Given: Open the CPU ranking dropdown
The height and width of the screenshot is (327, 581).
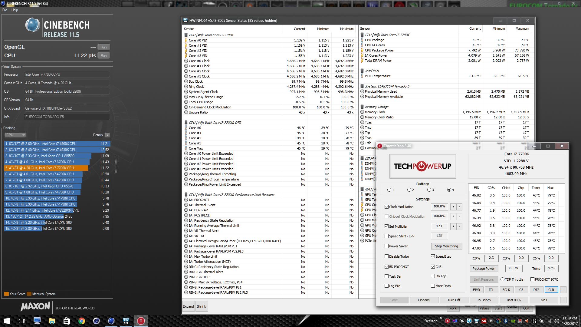Looking at the screenshot, I should point(15,135).
